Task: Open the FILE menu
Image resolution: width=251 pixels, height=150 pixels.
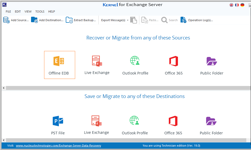Action: 8,11
